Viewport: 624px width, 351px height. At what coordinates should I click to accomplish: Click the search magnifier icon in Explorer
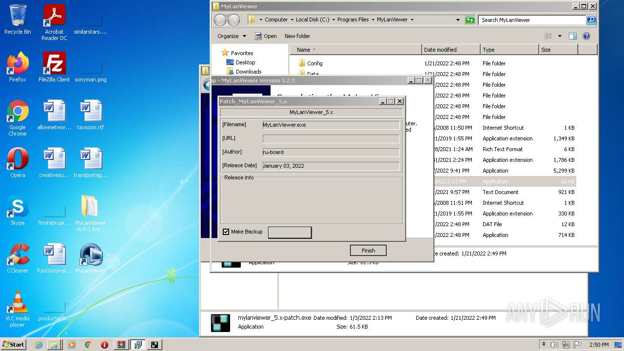(x=591, y=20)
